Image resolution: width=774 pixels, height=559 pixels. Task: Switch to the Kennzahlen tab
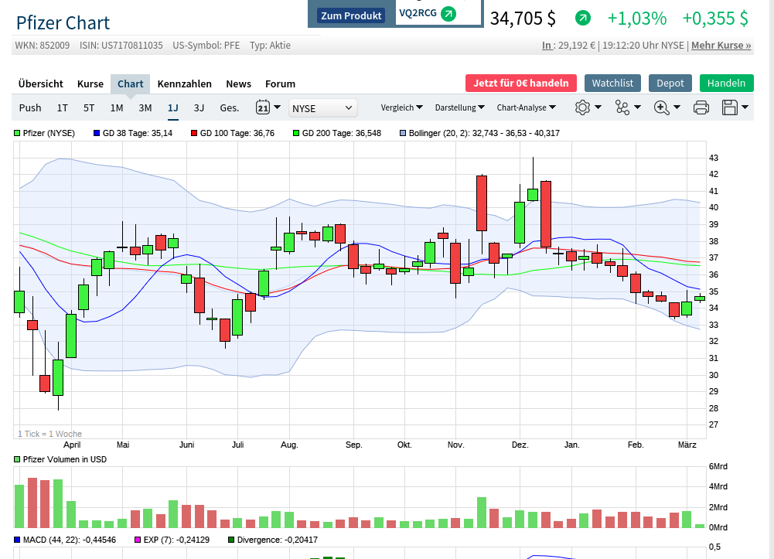185,84
